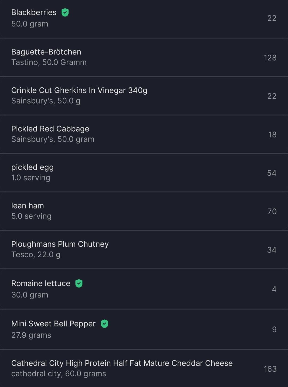
Task: Tap the 163 calories on the cheddar cheese
Action: pyautogui.click(x=270, y=369)
